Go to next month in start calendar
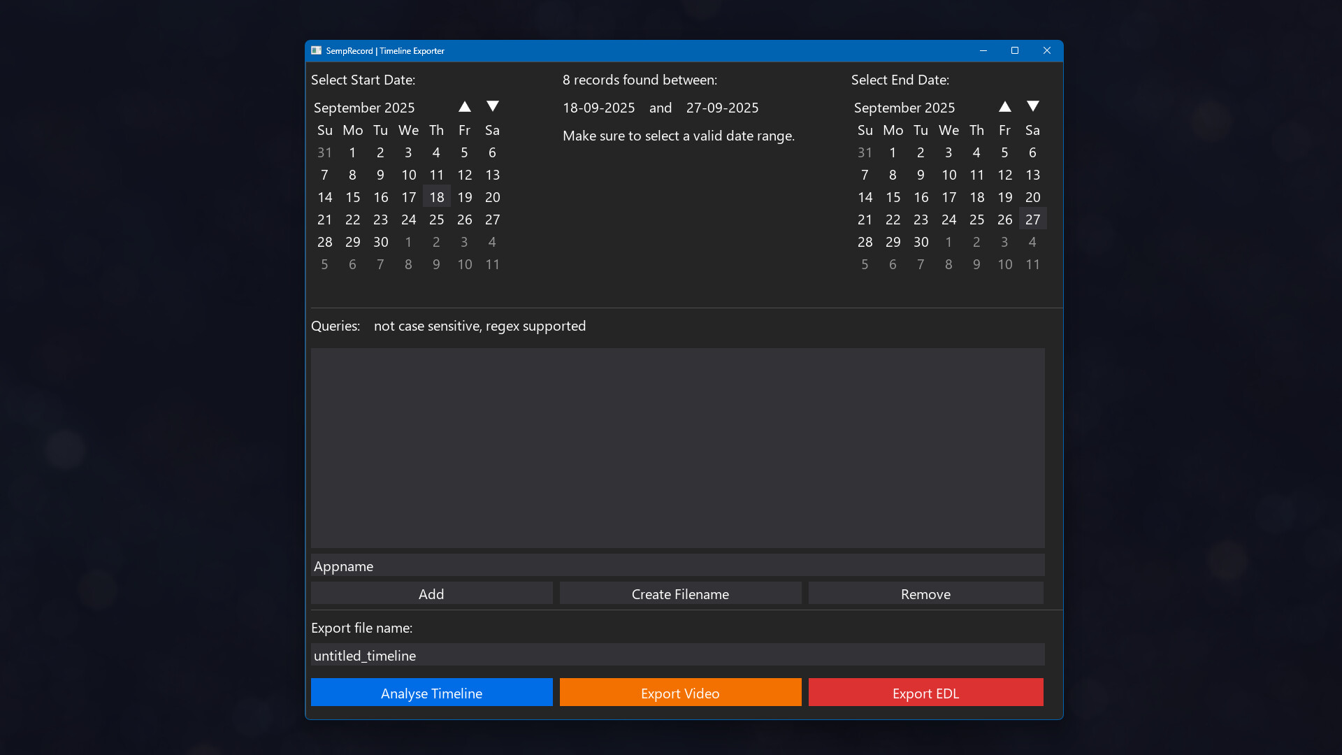Viewport: 1342px width, 755px height. tap(493, 107)
